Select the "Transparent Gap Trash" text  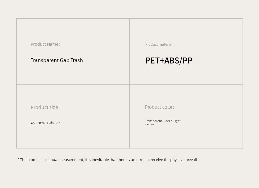(57, 60)
